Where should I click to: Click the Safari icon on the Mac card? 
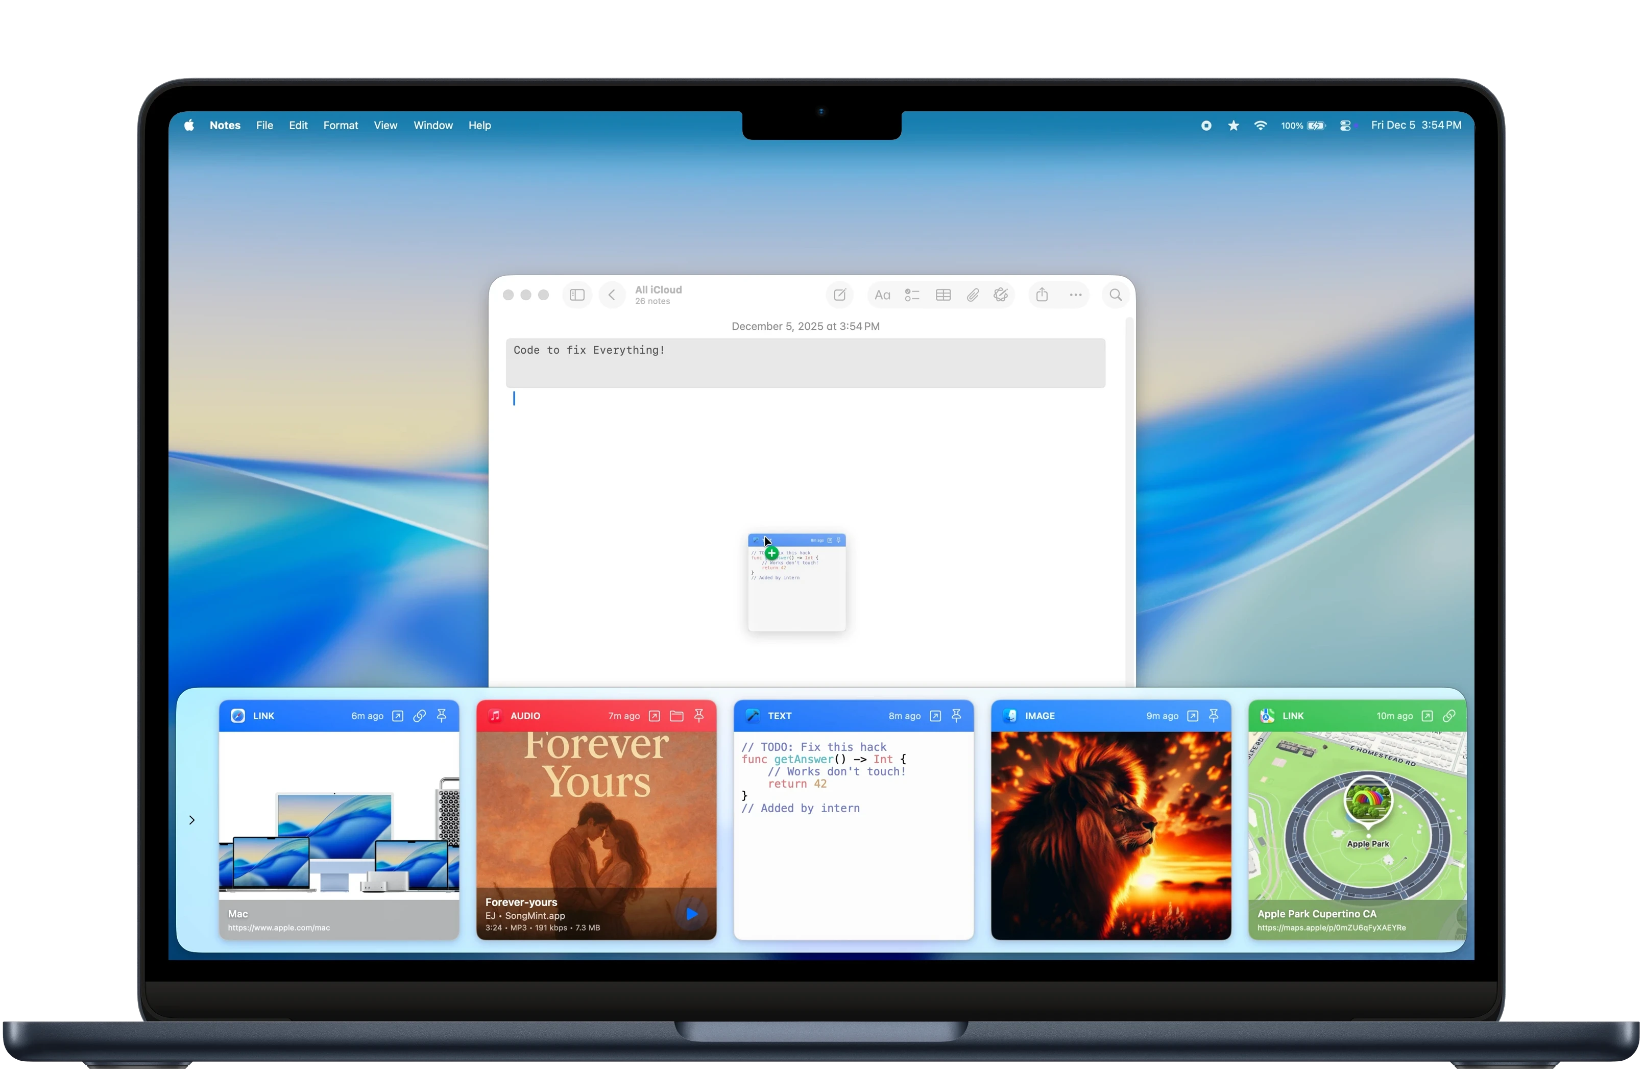click(x=237, y=716)
